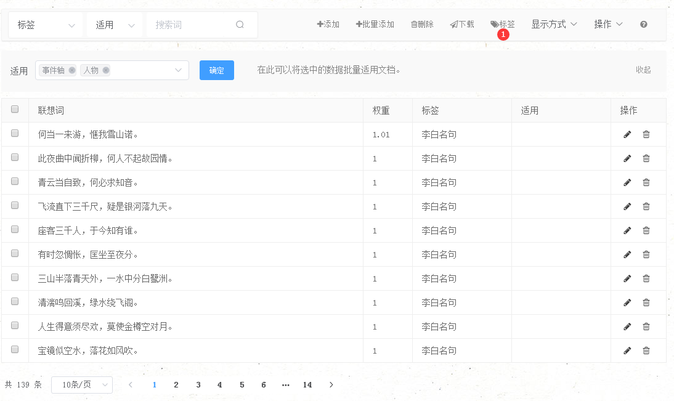
Task: Click the weight value 1.01
Action: (x=381, y=135)
